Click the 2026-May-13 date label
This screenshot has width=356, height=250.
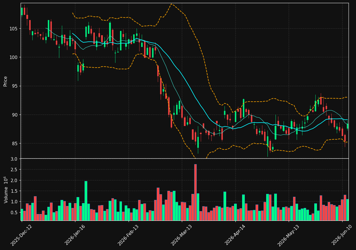(x=288, y=235)
